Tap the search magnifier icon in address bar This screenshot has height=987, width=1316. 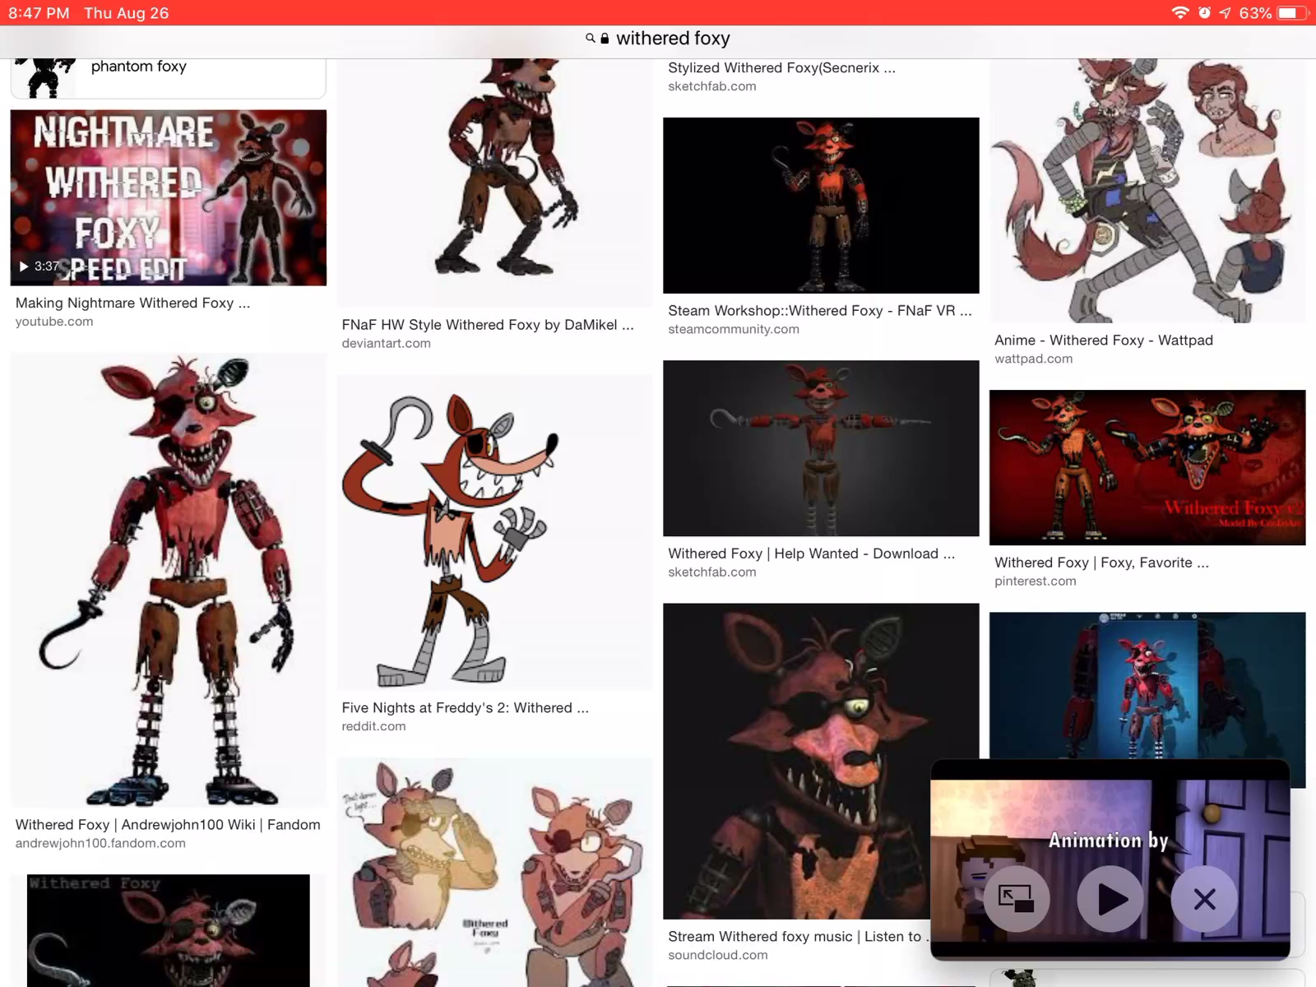coord(590,39)
